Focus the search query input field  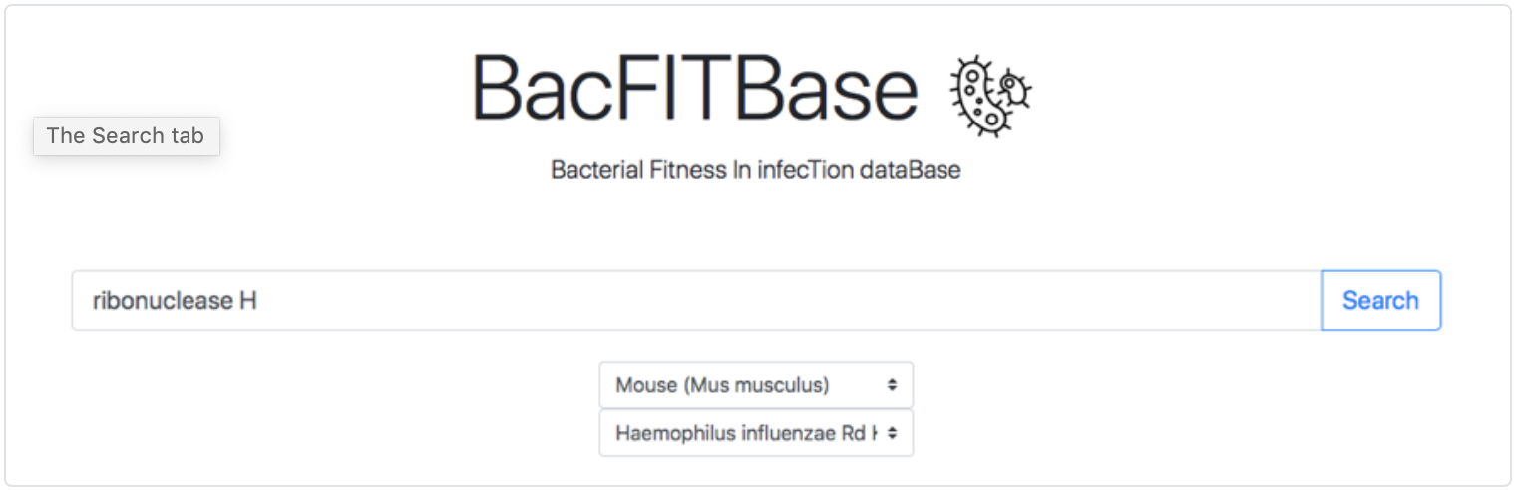point(696,300)
